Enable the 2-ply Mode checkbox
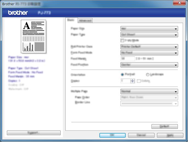 point(122,40)
